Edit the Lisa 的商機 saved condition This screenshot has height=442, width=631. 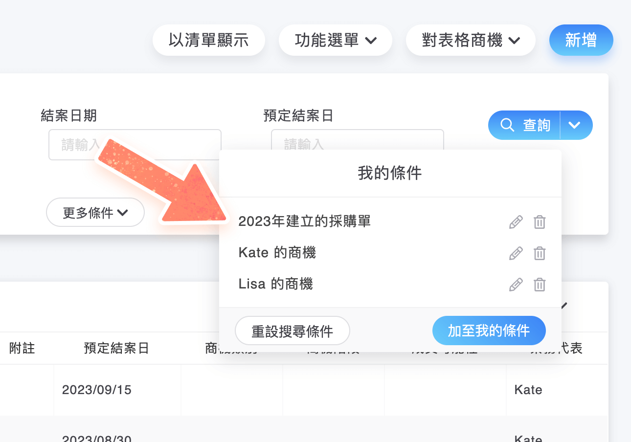(x=516, y=285)
